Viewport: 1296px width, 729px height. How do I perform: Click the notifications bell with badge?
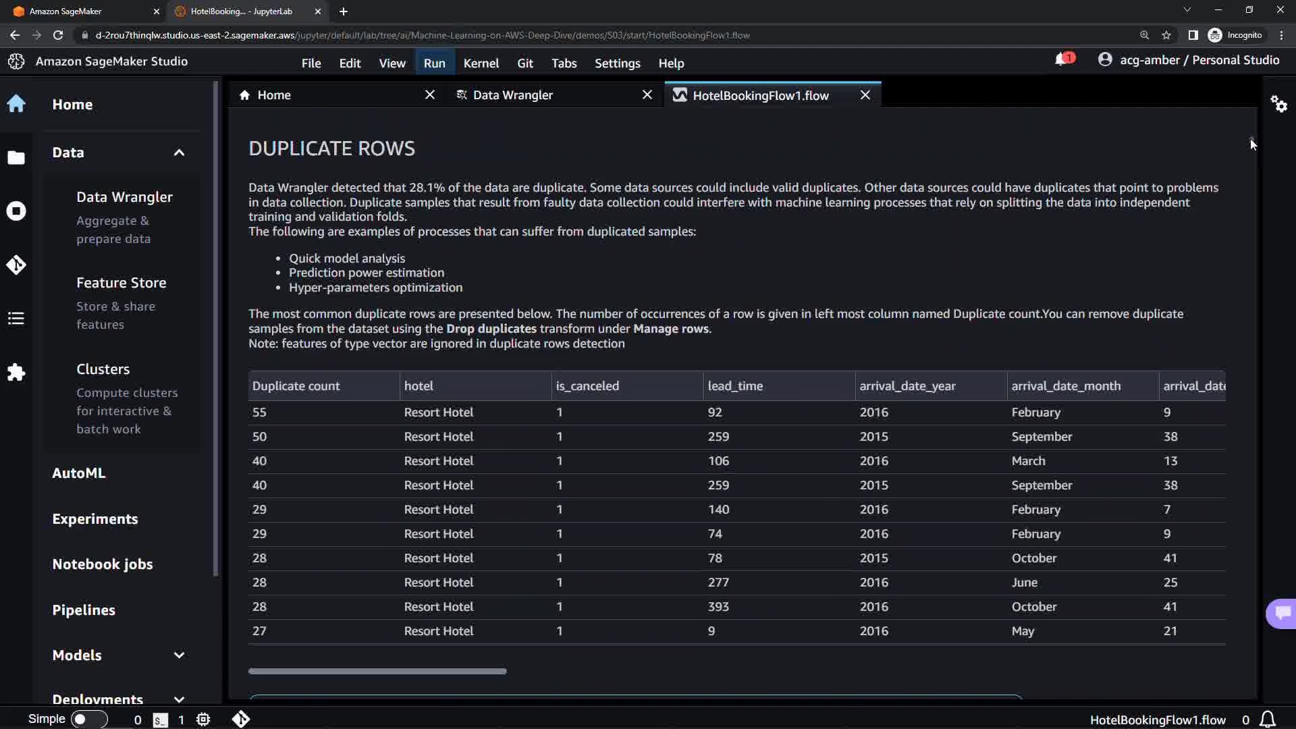point(1062,60)
